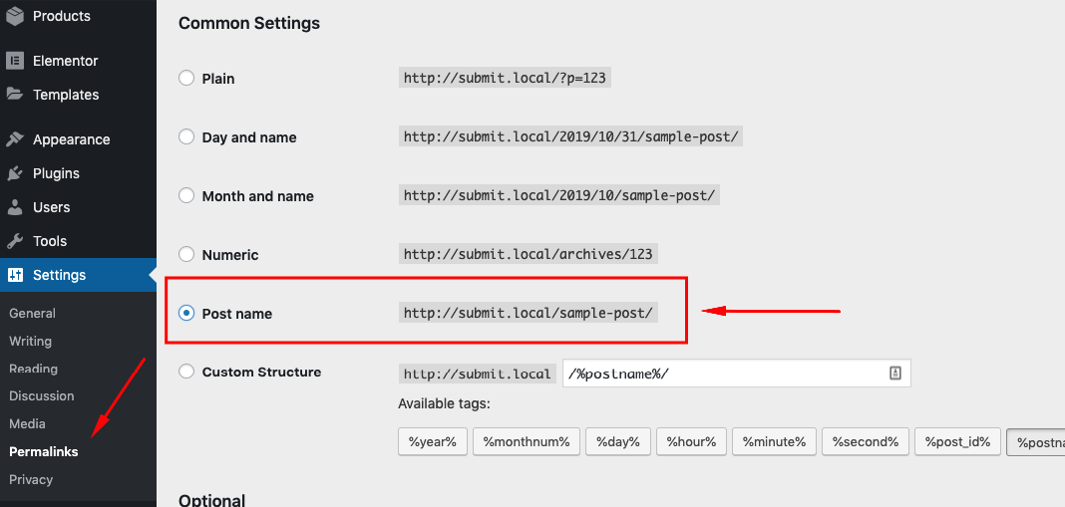Click the Plugins plug icon
This screenshot has width=1065, height=507.
(15, 173)
